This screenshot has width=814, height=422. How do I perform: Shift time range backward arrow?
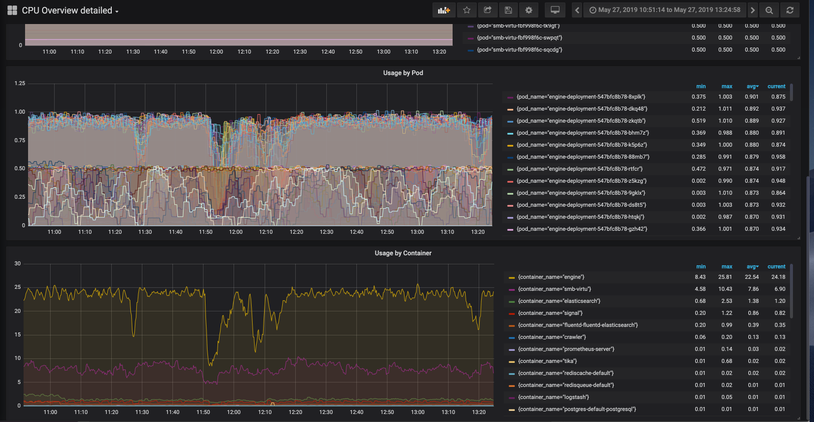click(577, 10)
